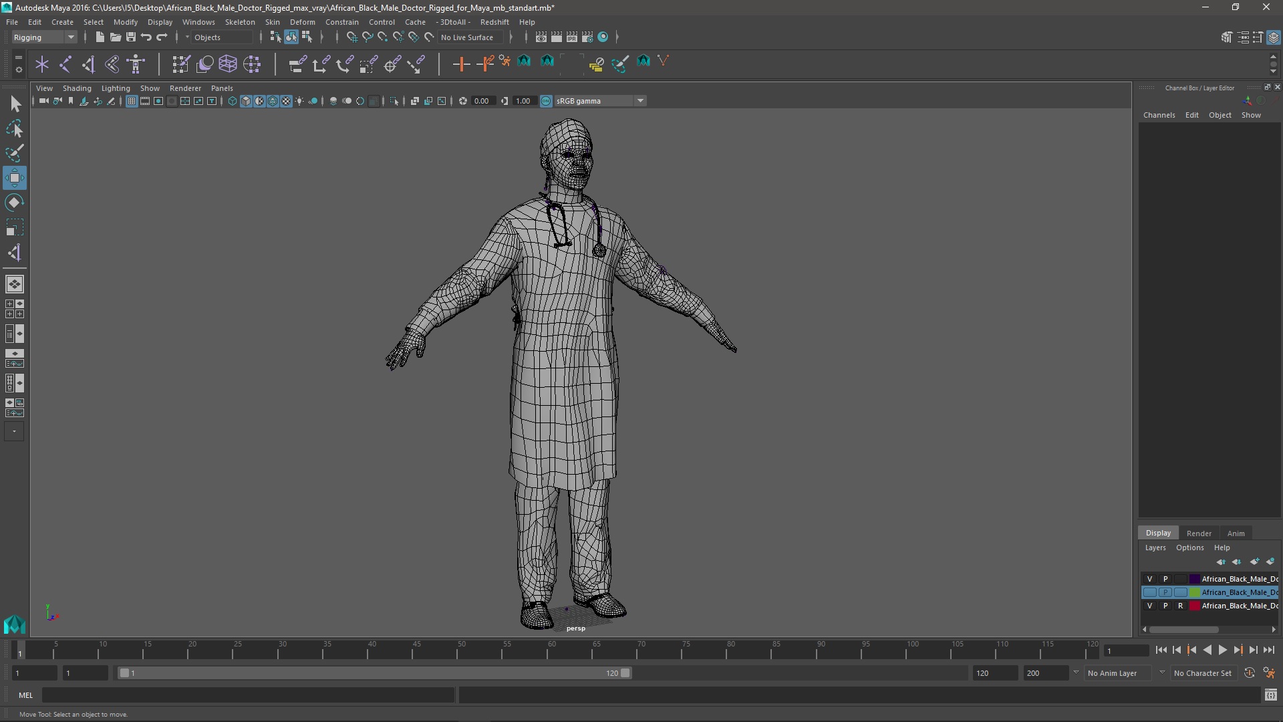Toggle the viewport grid display
Viewport: 1283px width, 722px height.
131,101
